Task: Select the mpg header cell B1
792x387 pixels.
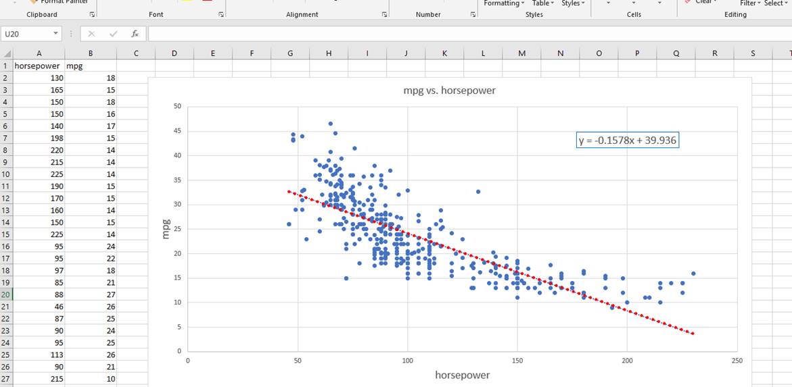Action: pyautogui.click(x=91, y=66)
